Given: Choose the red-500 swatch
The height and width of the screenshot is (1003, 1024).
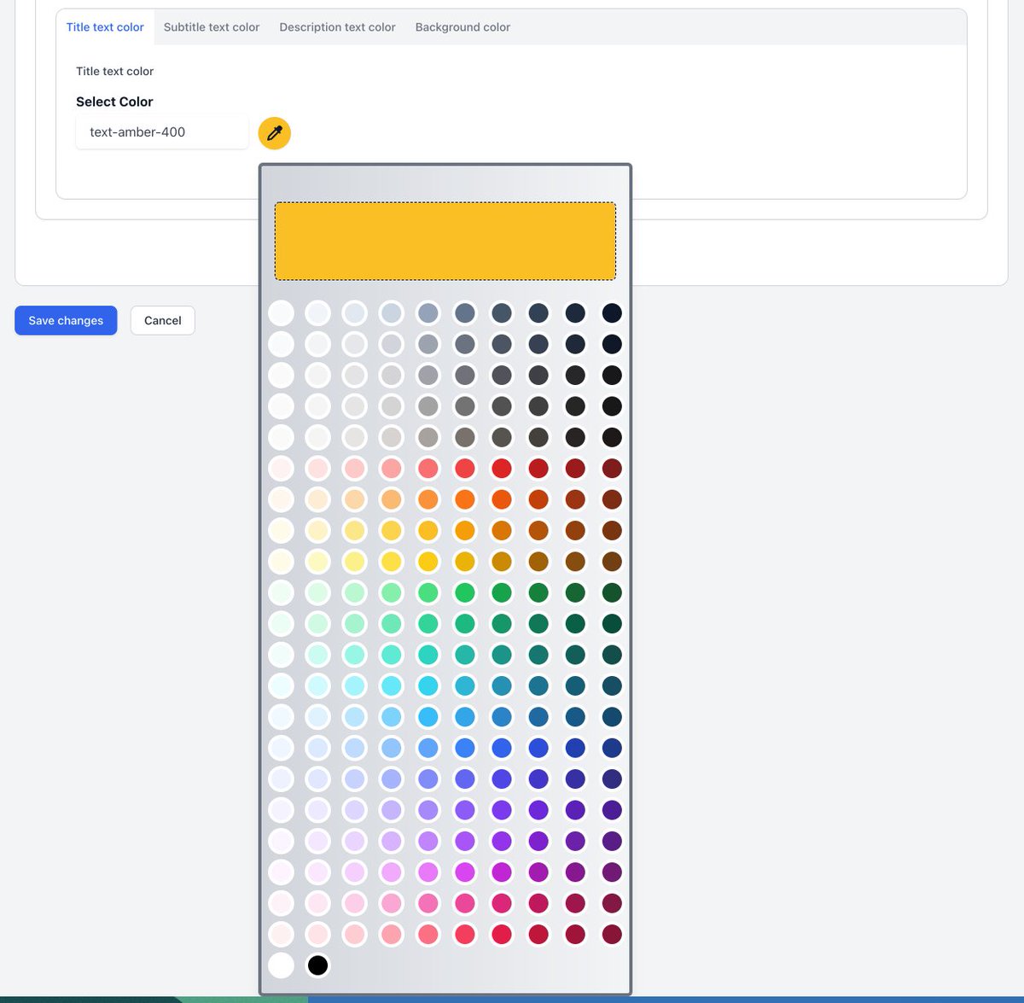Looking at the screenshot, I should point(465,469).
